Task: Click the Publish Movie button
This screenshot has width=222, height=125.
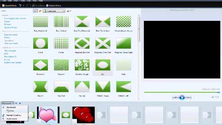Action: [x=53, y=6]
